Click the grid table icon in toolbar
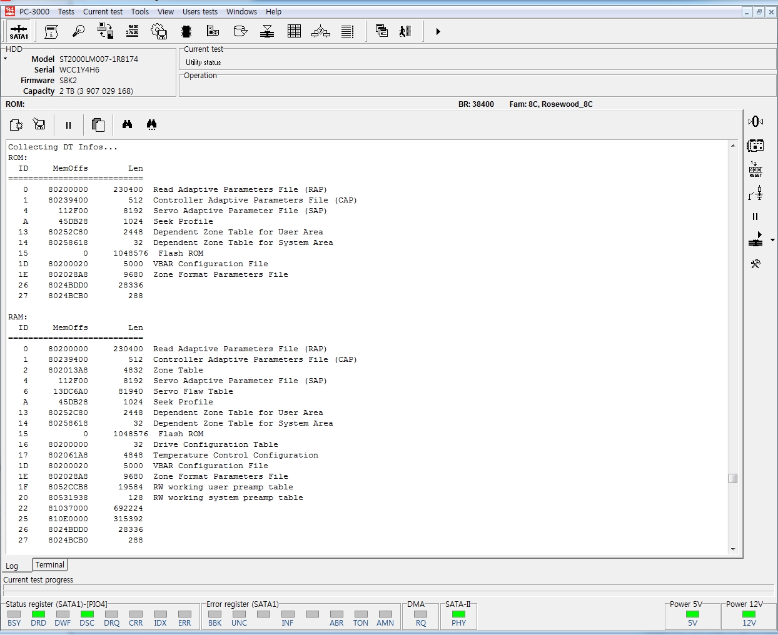The width and height of the screenshot is (778, 635). click(294, 31)
